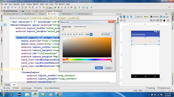Click the Cut scissors icon

pyautogui.click(x=19, y=8)
